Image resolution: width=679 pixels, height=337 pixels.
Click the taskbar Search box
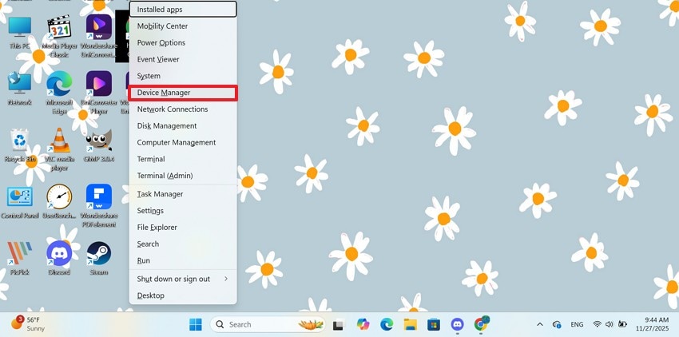click(x=269, y=324)
